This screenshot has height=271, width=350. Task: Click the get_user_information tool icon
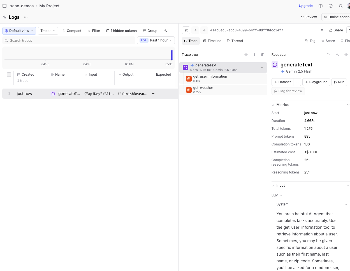click(189, 79)
